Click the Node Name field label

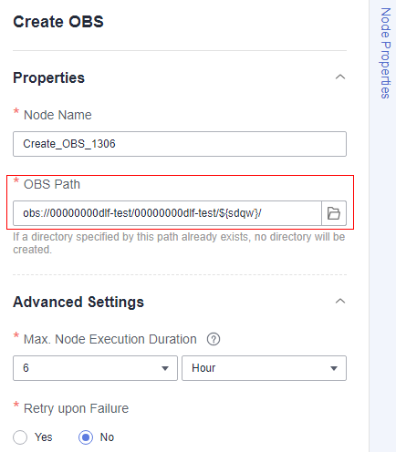coord(57,115)
